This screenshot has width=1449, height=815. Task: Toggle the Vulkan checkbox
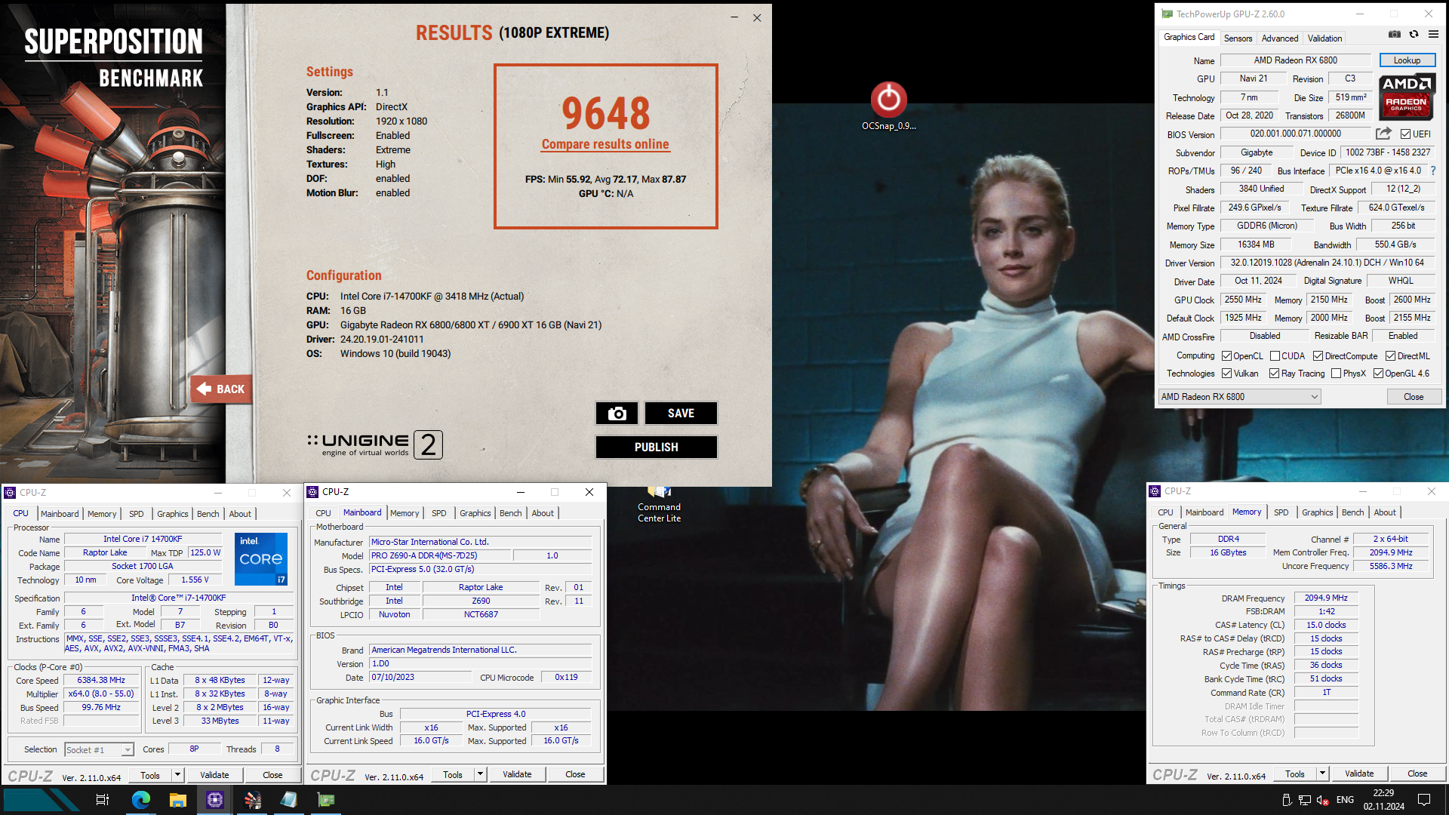[1226, 374]
